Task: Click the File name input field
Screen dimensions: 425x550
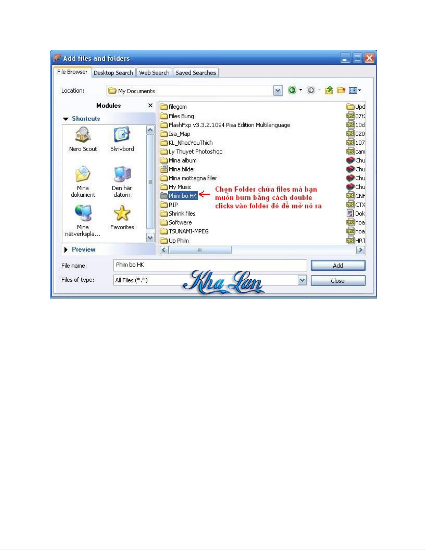Action: tap(210, 265)
